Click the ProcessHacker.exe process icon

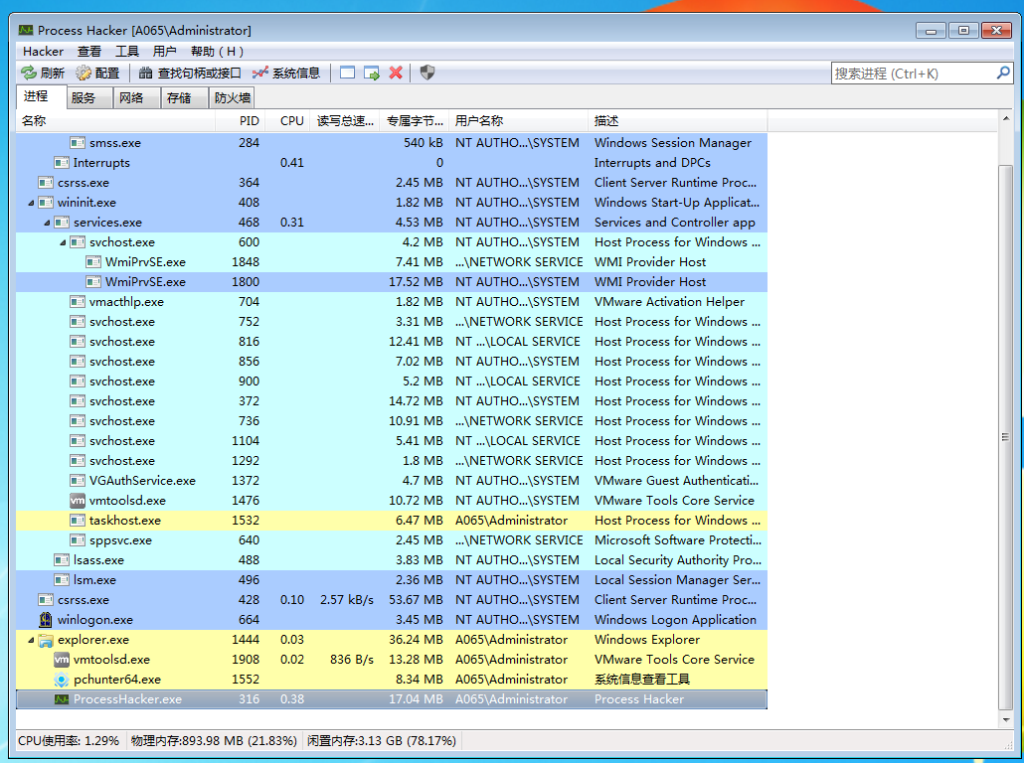click(x=62, y=699)
